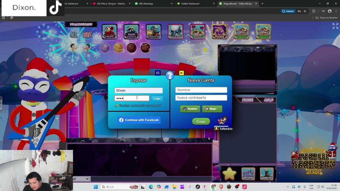The width and height of the screenshot is (340, 191).
Task: Click the Nueva contraseña field
Action: (x=201, y=98)
